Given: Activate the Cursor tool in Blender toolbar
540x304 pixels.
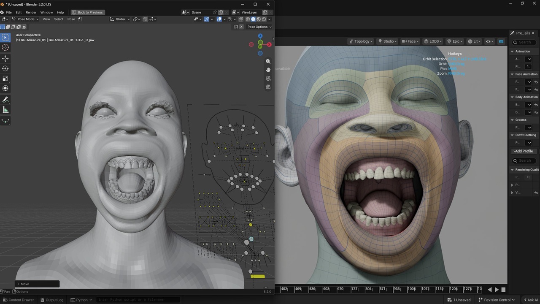Looking at the screenshot, I should (x=5, y=48).
